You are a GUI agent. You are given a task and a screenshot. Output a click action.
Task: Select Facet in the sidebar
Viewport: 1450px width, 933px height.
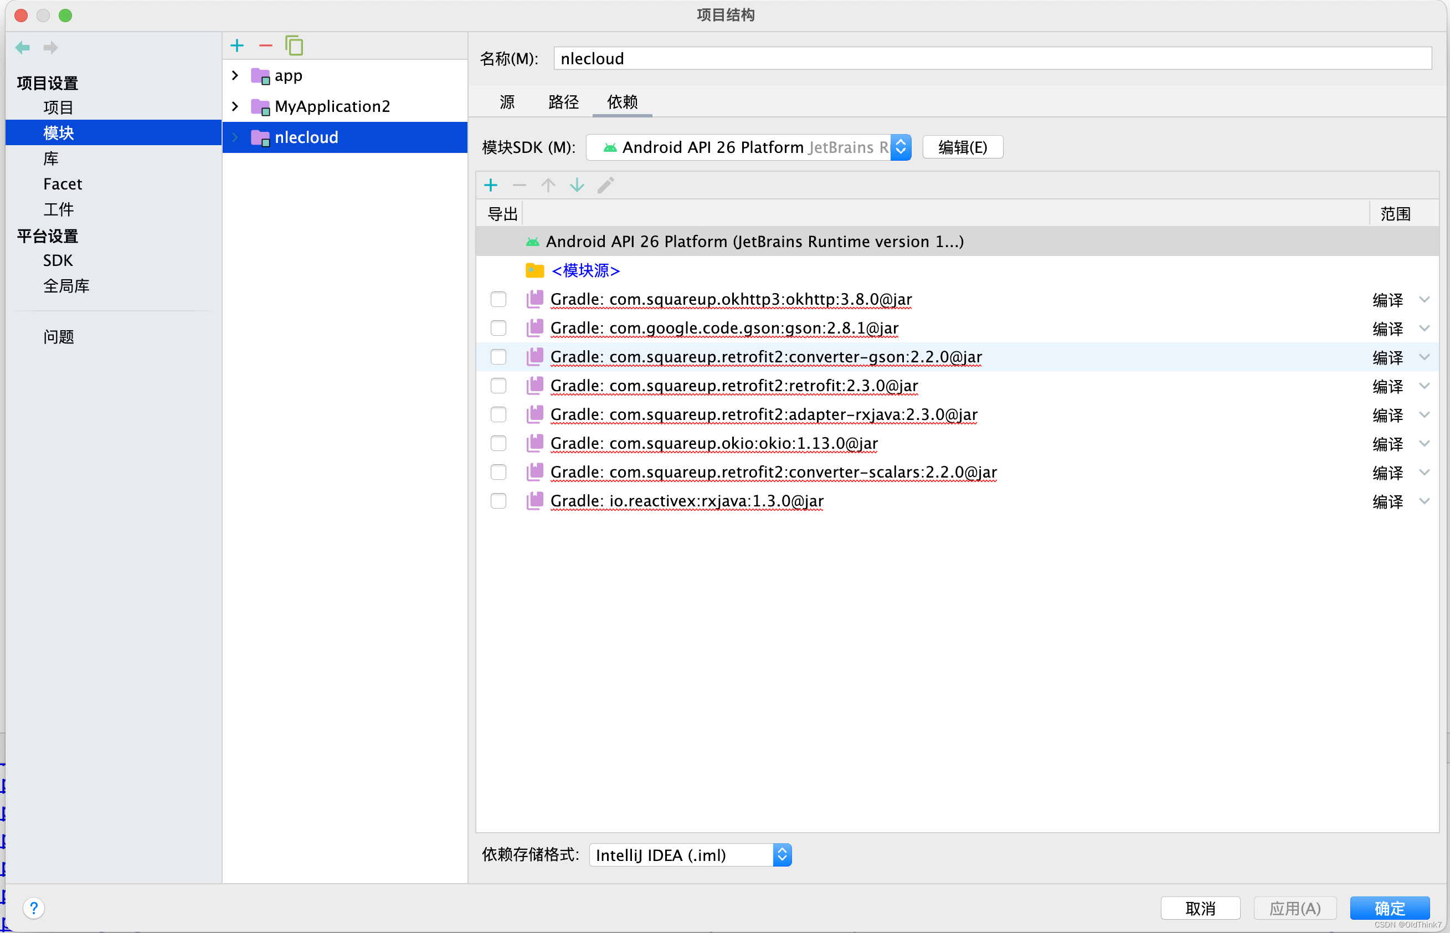point(63,183)
